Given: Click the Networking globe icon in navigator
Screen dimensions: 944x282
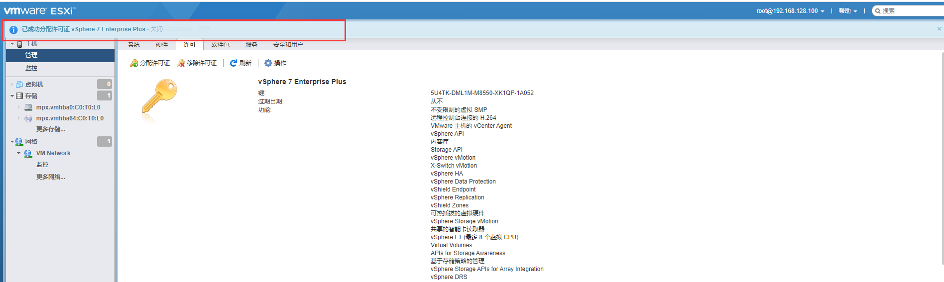Looking at the screenshot, I should coord(19,142).
